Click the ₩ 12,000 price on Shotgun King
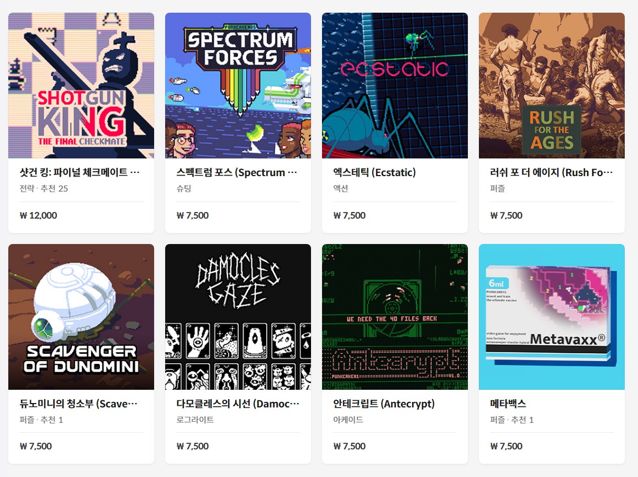The image size is (638, 477). 38,215
